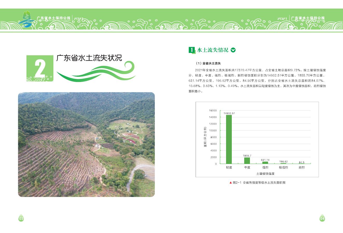Click the 强烈 category label on the x-axis
The image size is (343, 233).
tap(265, 168)
